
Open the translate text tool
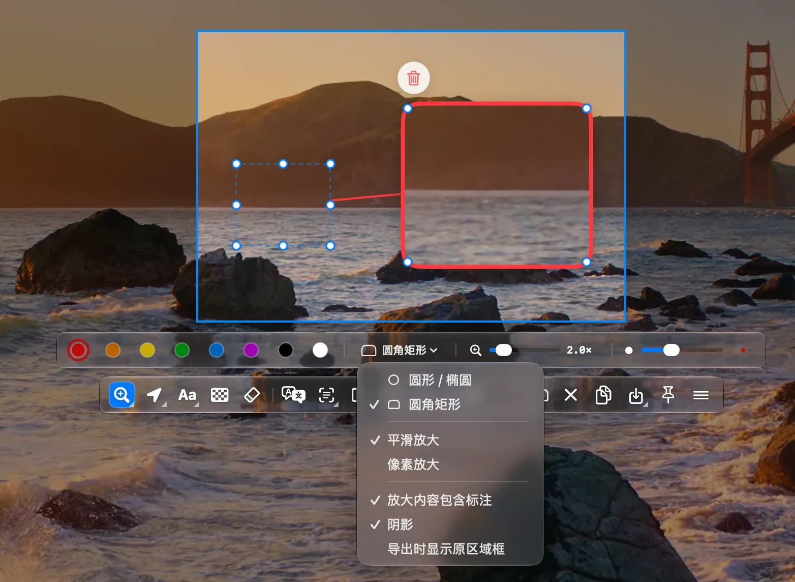pos(293,395)
